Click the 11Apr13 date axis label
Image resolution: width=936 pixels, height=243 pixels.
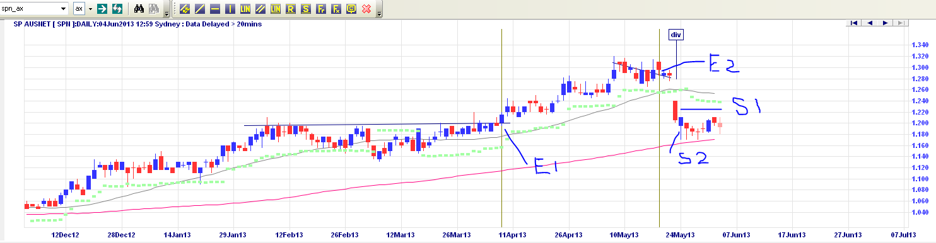coord(513,235)
